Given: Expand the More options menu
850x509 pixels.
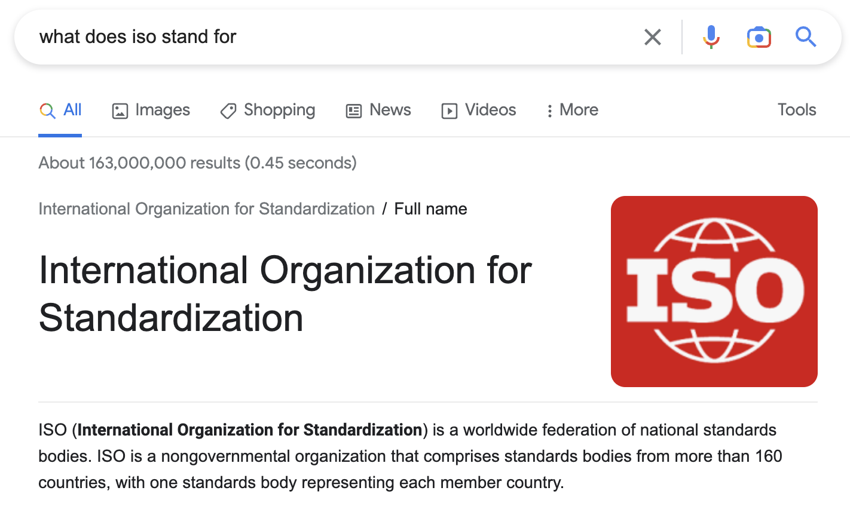Looking at the screenshot, I should 572,110.
